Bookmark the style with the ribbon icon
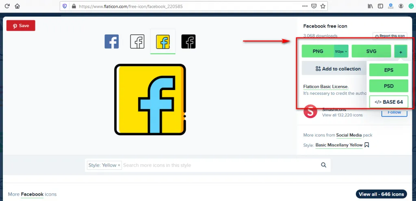Viewport: 416px width, 201px height. (367, 145)
